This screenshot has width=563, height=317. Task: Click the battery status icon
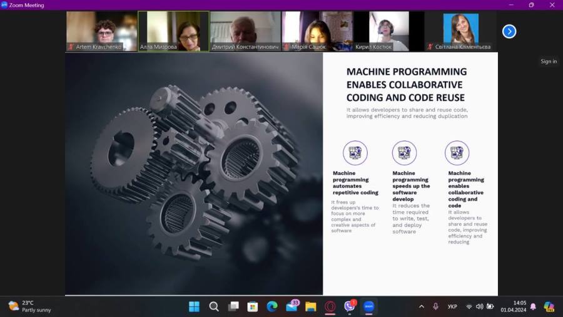tap(490, 306)
